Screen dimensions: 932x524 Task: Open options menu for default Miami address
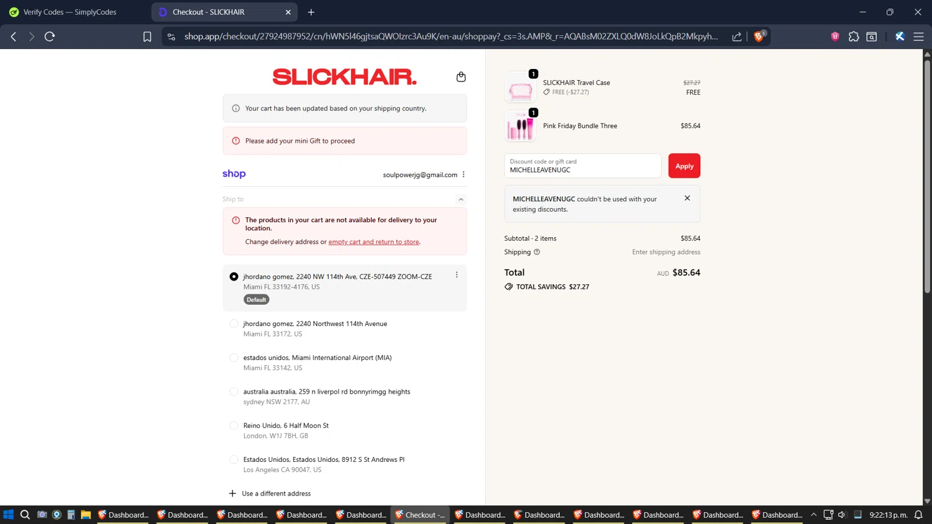pos(457,275)
